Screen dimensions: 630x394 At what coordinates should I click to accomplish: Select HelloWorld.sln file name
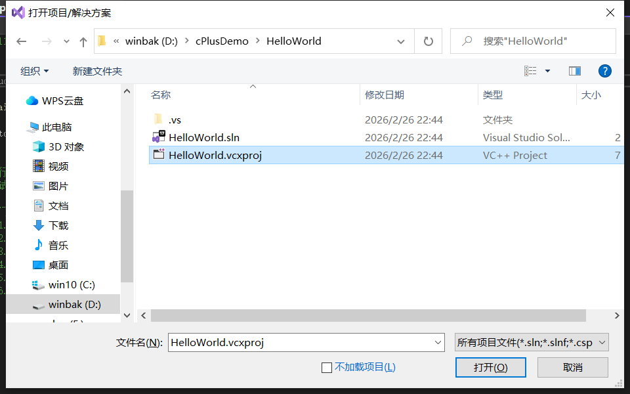click(x=204, y=137)
